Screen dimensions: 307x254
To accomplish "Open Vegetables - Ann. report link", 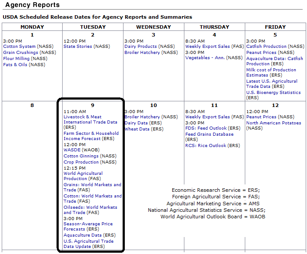I will click(x=205, y=58).
